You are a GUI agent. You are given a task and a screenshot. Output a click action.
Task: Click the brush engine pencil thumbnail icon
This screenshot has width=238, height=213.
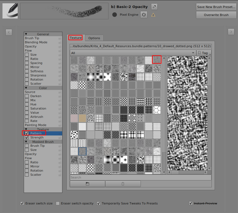point(10,11)
